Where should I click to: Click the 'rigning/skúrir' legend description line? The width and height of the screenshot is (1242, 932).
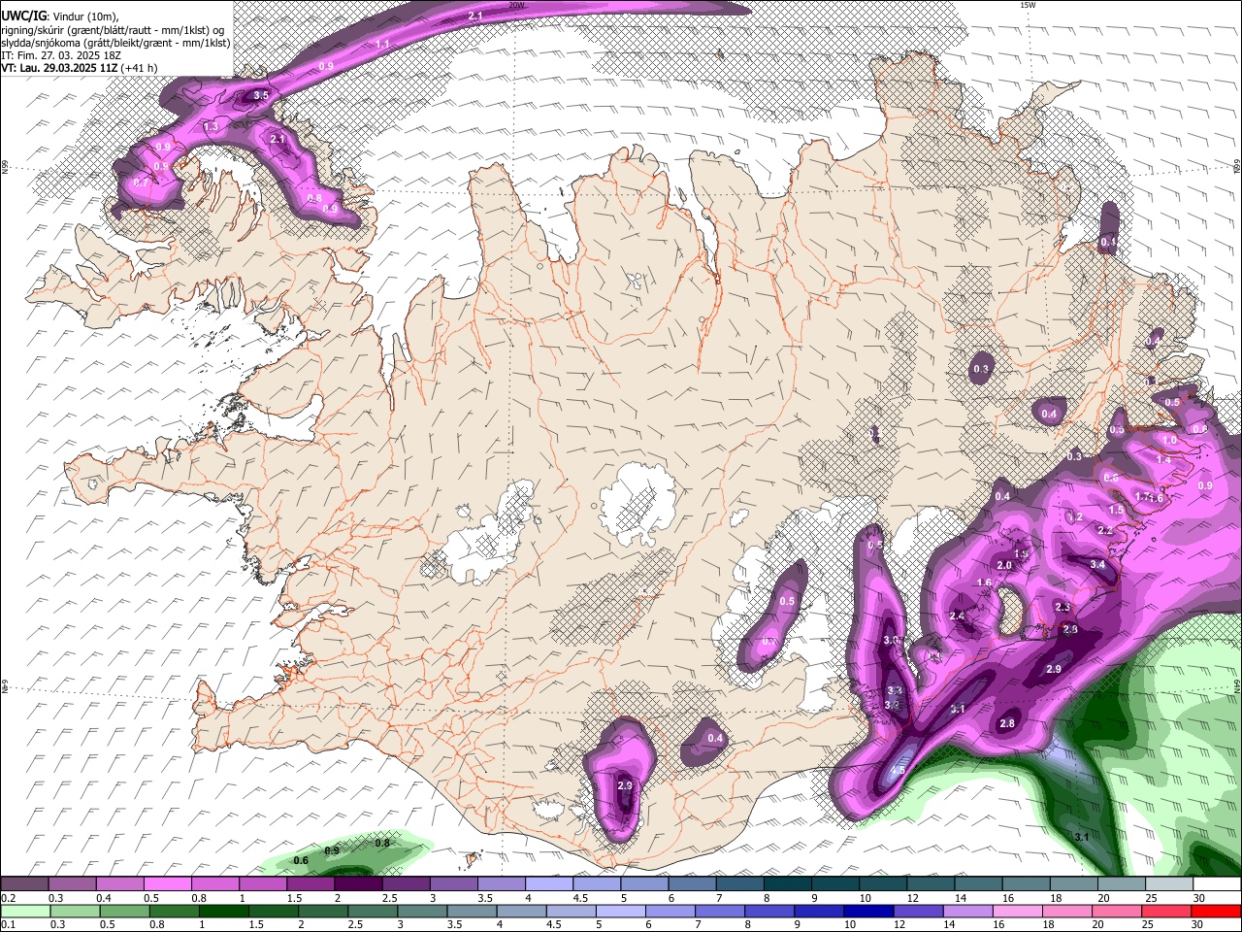(x=114, y=30)
